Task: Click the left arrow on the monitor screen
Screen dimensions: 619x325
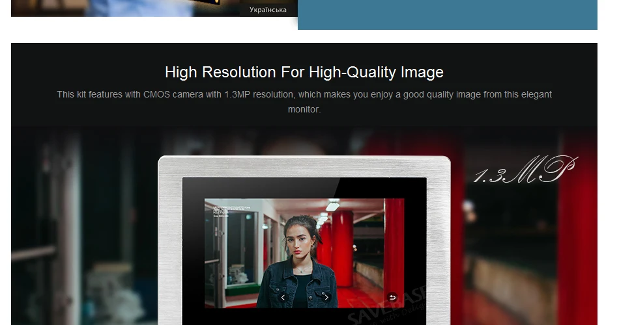Action: (x=283, y=298)
